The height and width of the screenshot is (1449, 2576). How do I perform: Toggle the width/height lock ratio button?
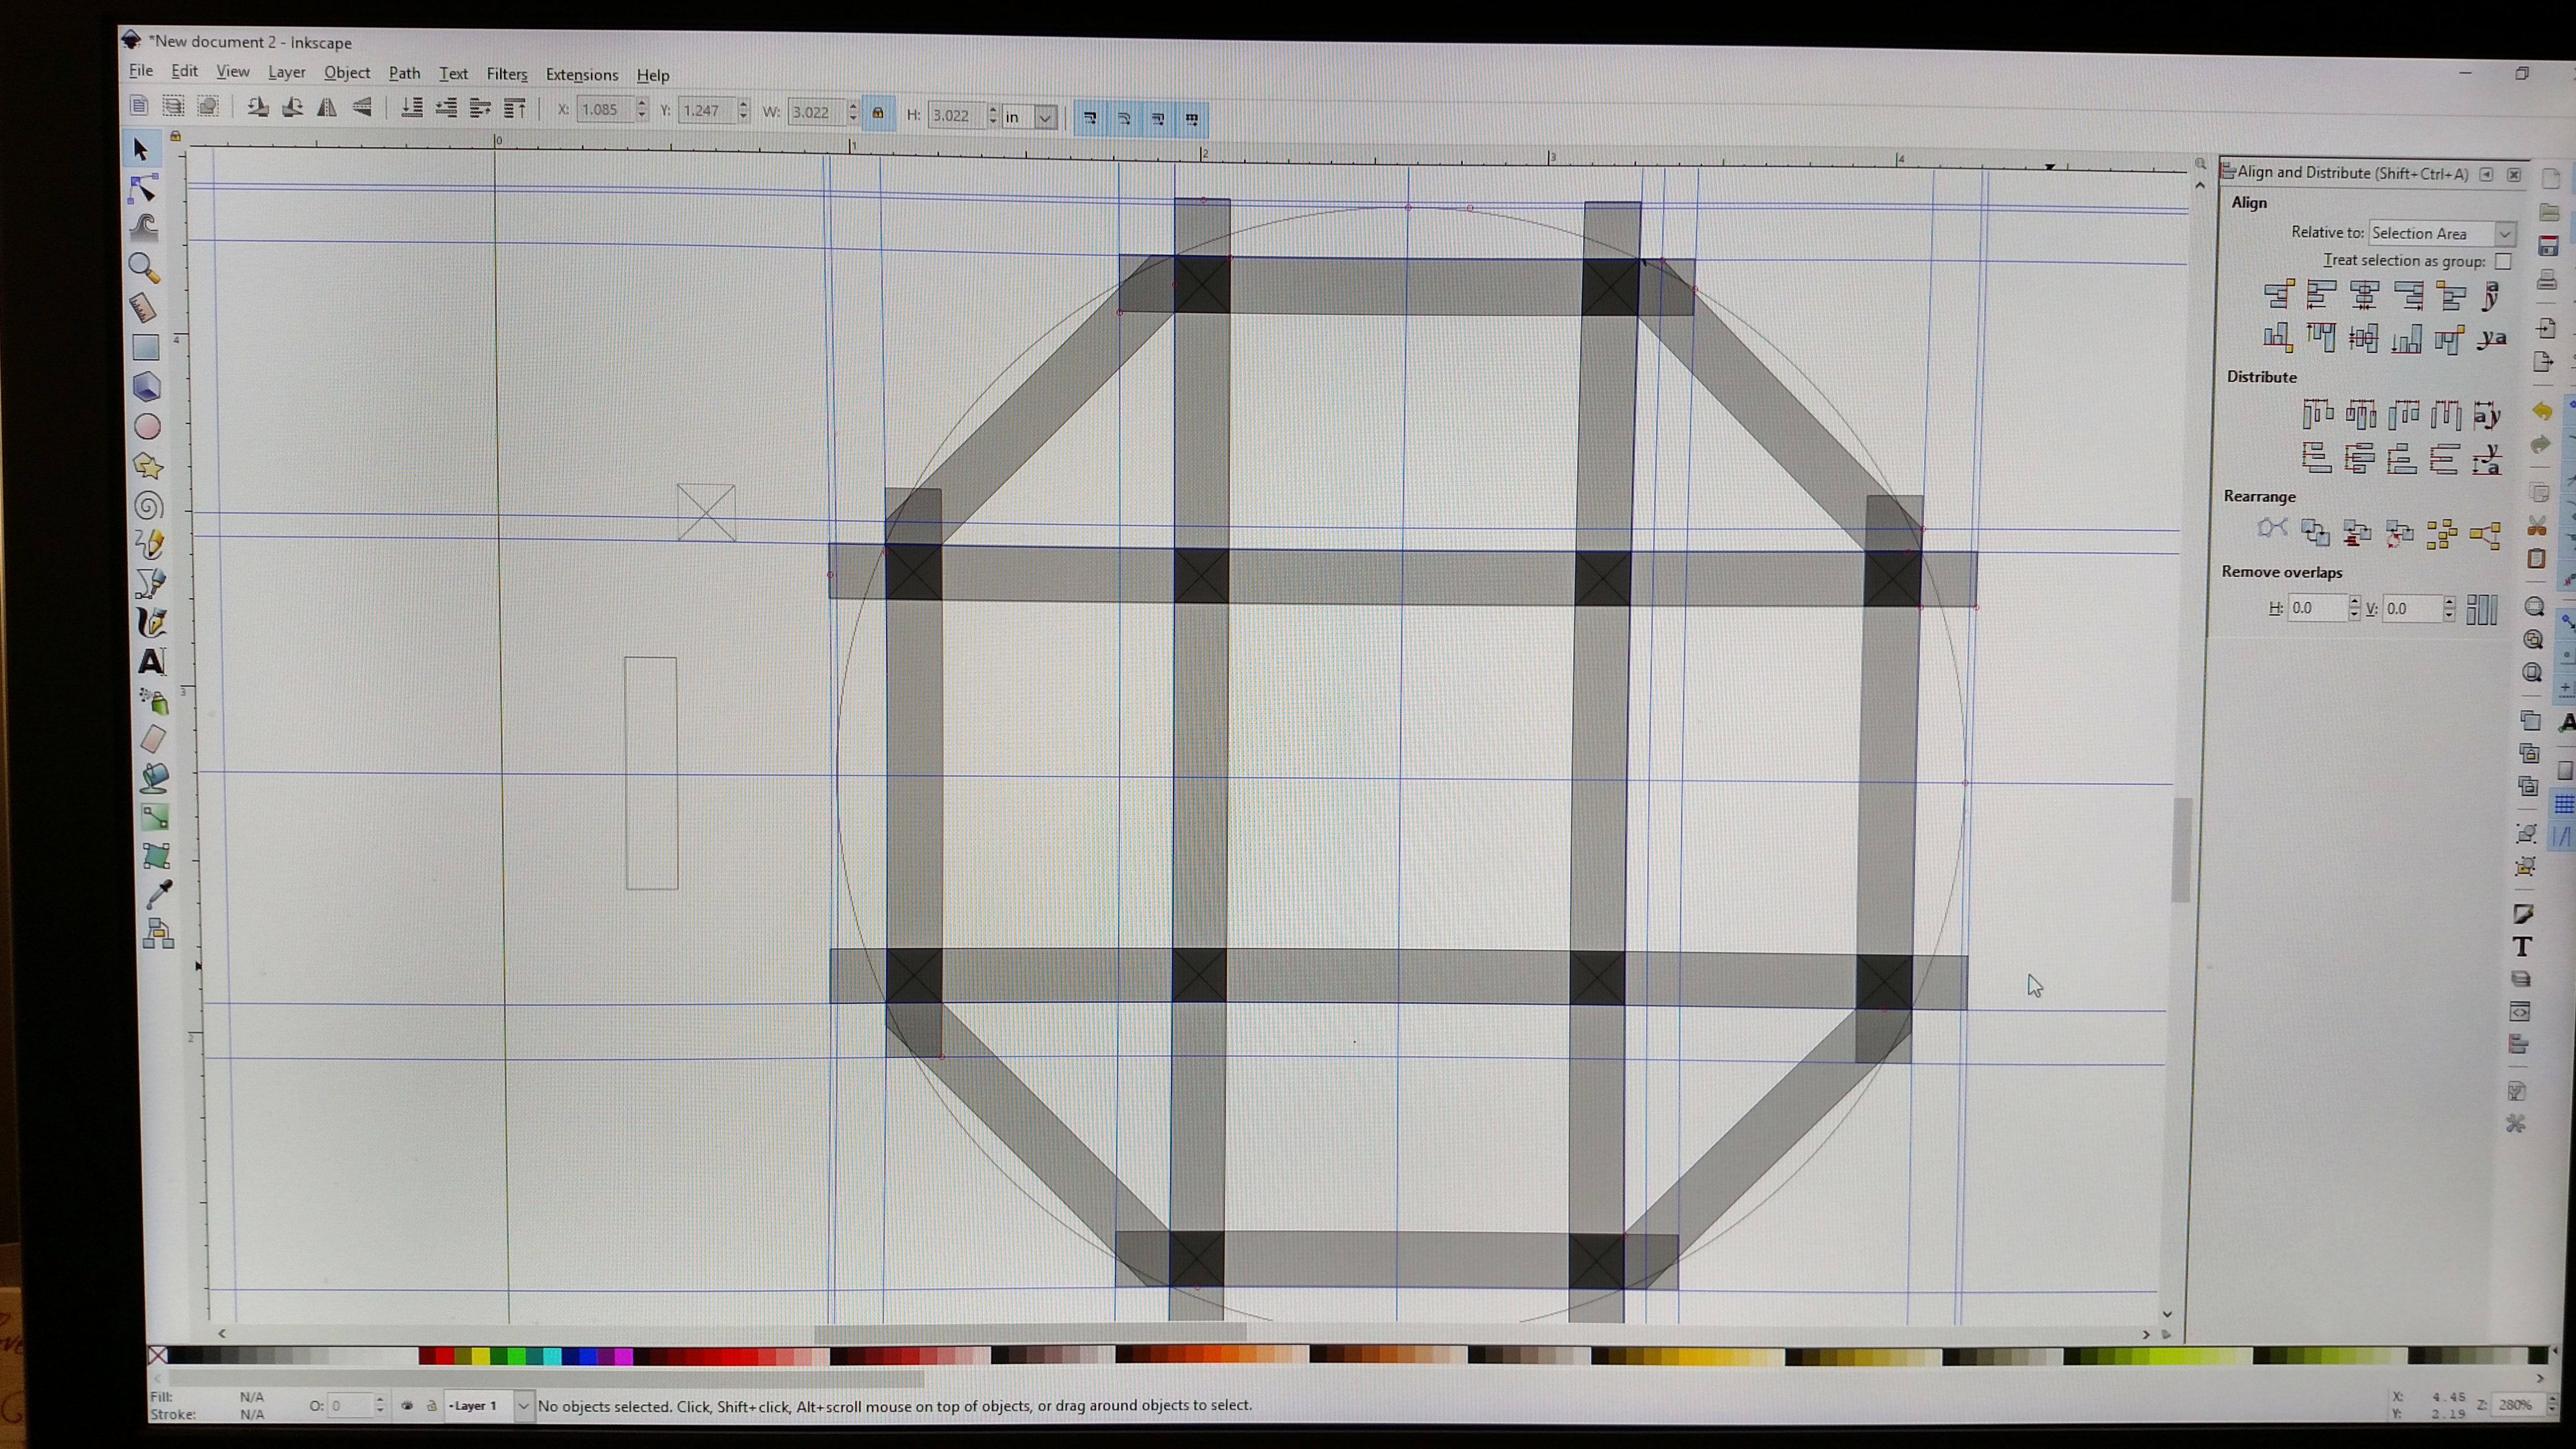878,113
